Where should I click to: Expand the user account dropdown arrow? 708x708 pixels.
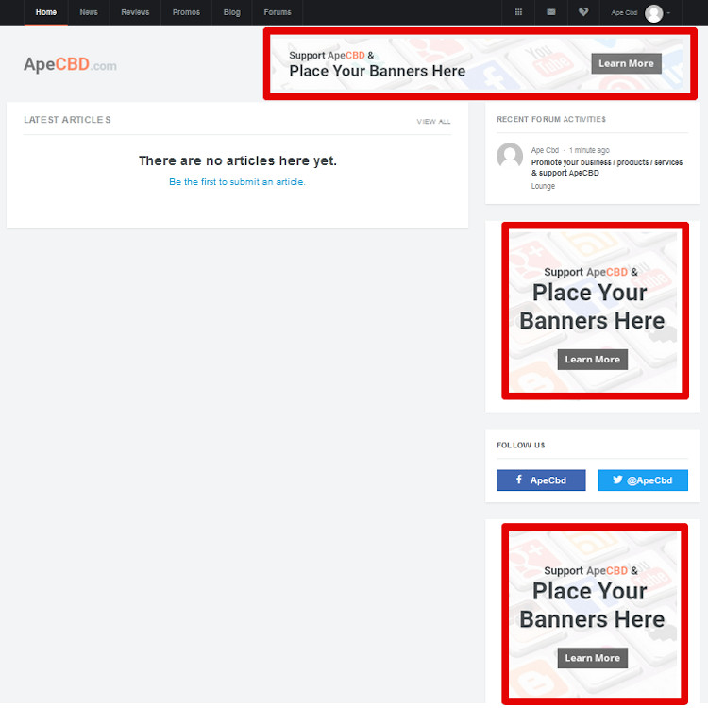pos(669,13)
